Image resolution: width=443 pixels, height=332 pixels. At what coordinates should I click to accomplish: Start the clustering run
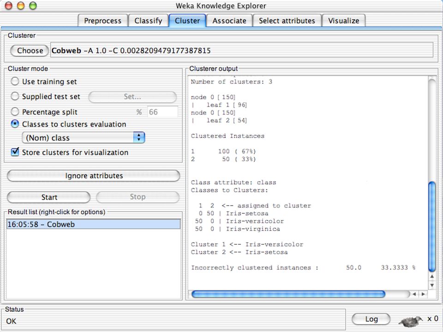[x=49, y=197]
